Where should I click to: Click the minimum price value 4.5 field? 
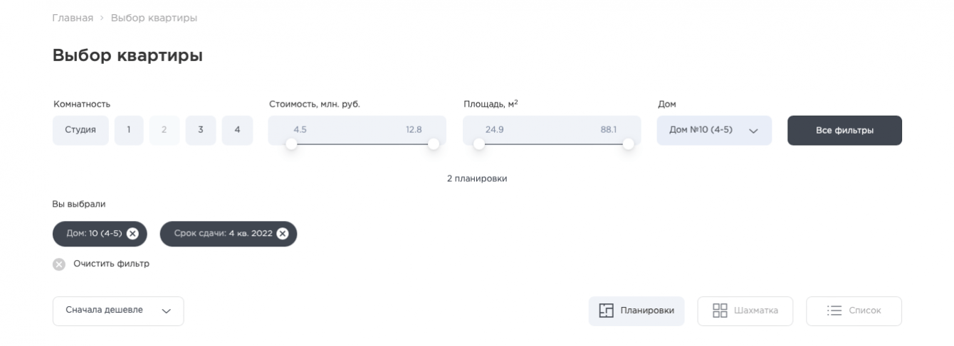pyautogui.click(x=300, y=129)
